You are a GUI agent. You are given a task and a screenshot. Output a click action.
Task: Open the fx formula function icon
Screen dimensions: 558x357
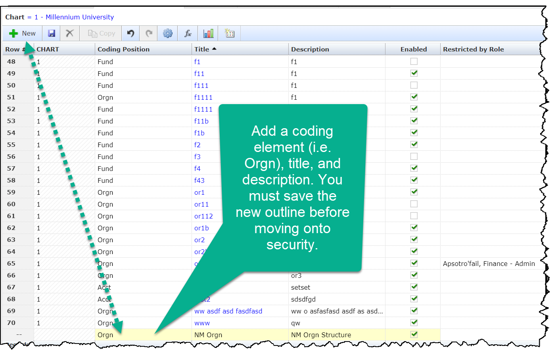pos(188,34)
